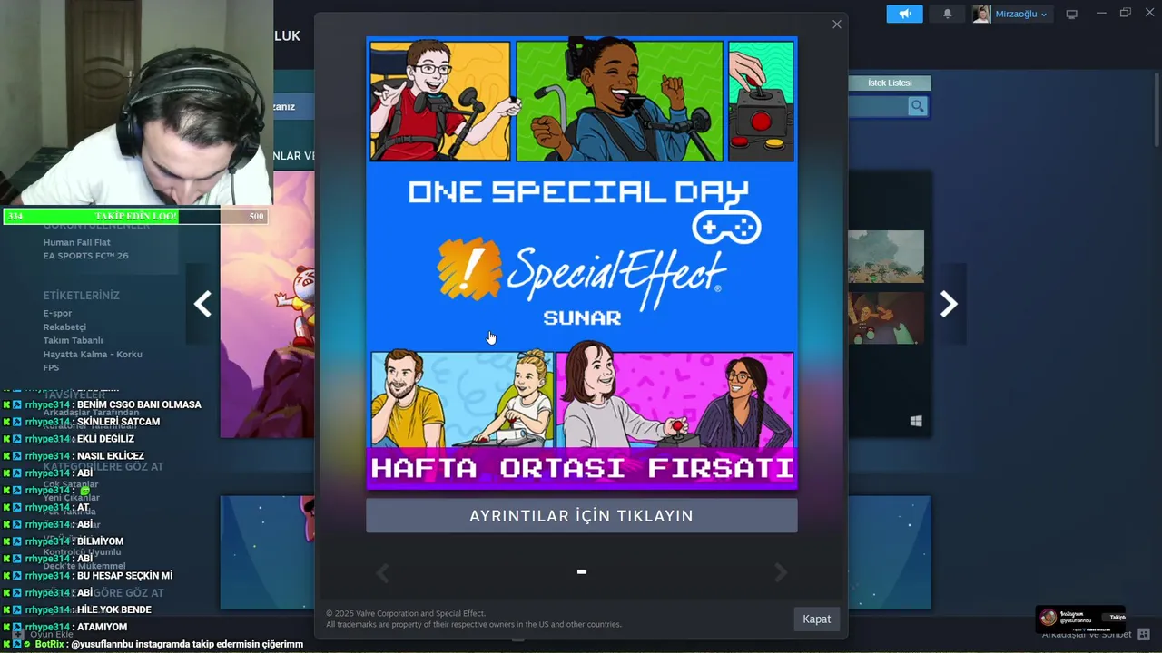Show the next featured carousel item

pos(949,304)
